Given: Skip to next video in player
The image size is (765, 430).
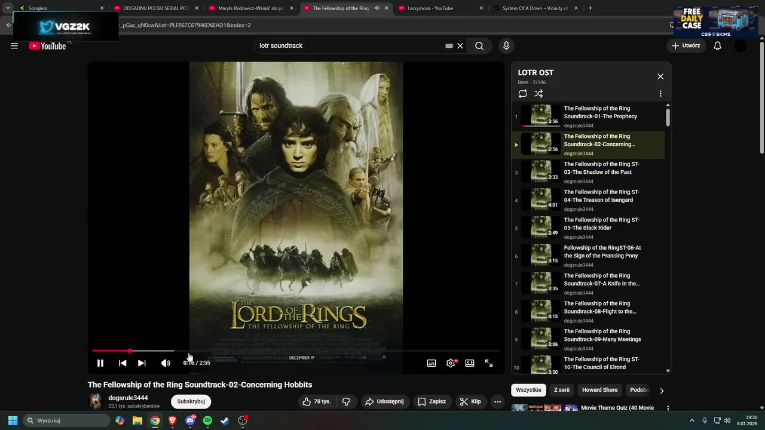Looking at the screenshot, I should pyautogui.click(x=142, y=363).
